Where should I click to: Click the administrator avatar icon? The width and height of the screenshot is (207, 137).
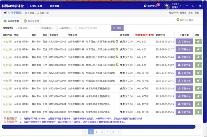tap(167, 6)
